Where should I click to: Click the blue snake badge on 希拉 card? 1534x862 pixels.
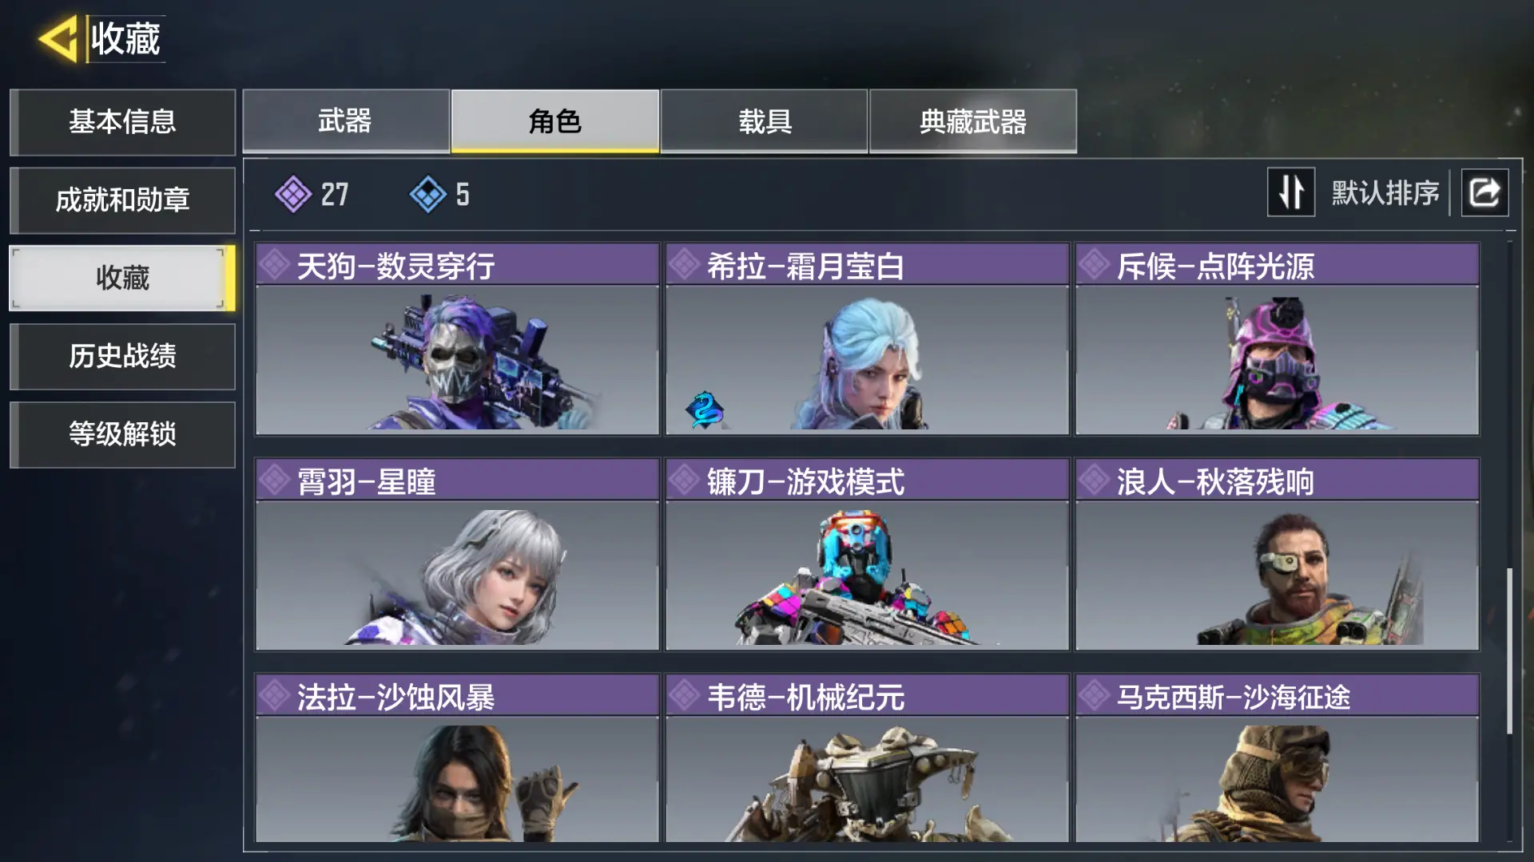705,409
